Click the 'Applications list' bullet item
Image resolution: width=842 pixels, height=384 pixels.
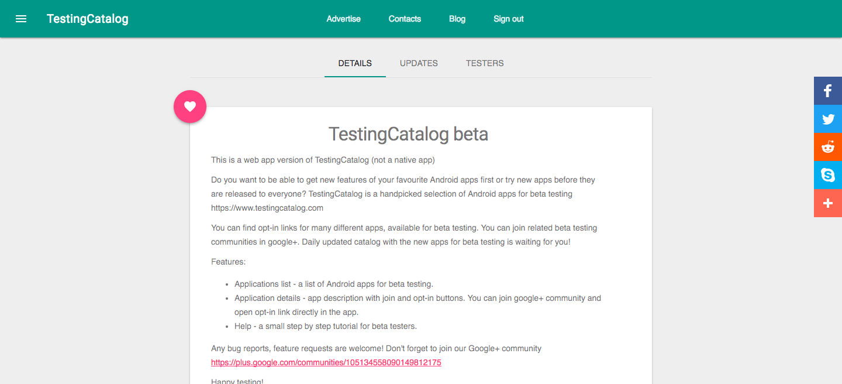[x=334, y=284]
